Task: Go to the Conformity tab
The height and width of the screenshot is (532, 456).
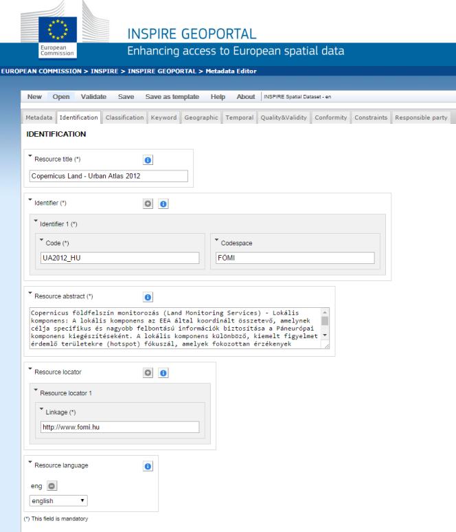Action: coord(331,118)
